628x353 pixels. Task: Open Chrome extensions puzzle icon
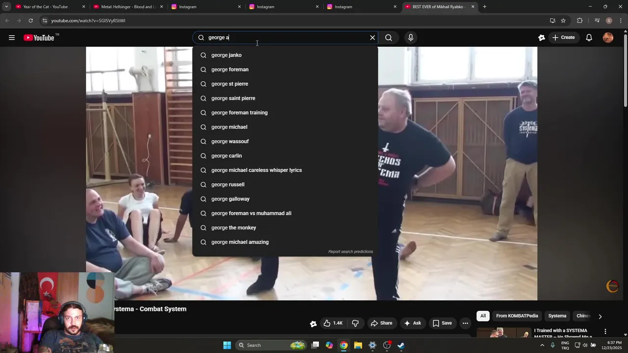pyautogui.click(x=579, y=21)
